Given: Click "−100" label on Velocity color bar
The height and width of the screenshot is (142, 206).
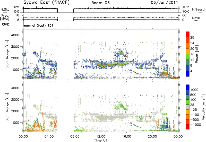Looking at the screenshot, I should coord(195,115).
